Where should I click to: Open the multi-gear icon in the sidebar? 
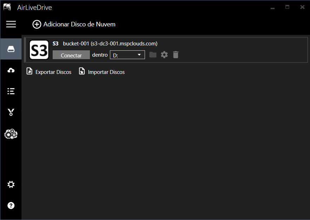click(x=11, y=134)
